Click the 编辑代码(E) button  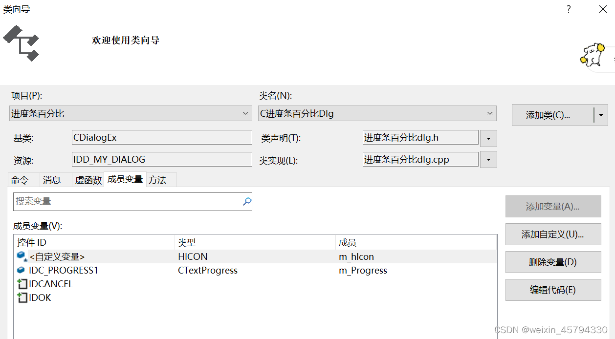tap(553, 290)
